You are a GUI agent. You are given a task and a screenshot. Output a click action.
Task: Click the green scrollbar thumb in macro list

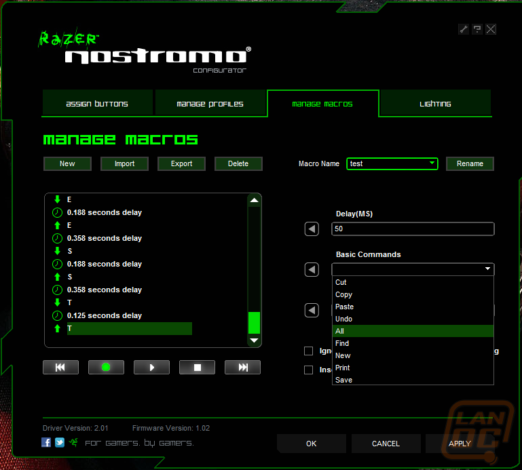click(255, 323)
